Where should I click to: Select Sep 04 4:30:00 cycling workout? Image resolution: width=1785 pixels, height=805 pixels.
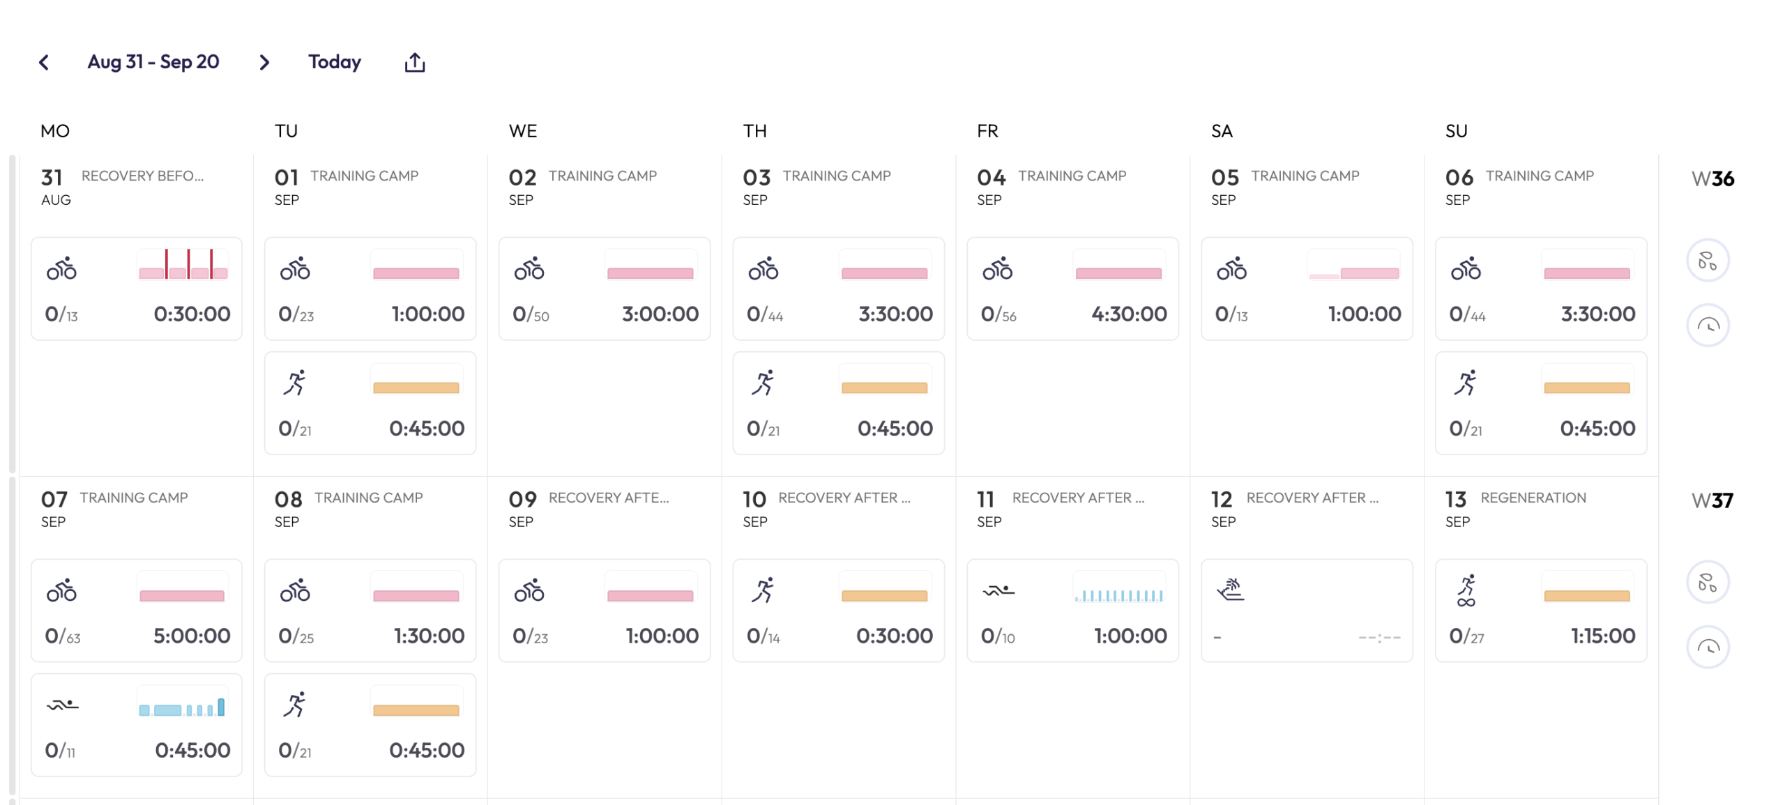[1072, 289]
